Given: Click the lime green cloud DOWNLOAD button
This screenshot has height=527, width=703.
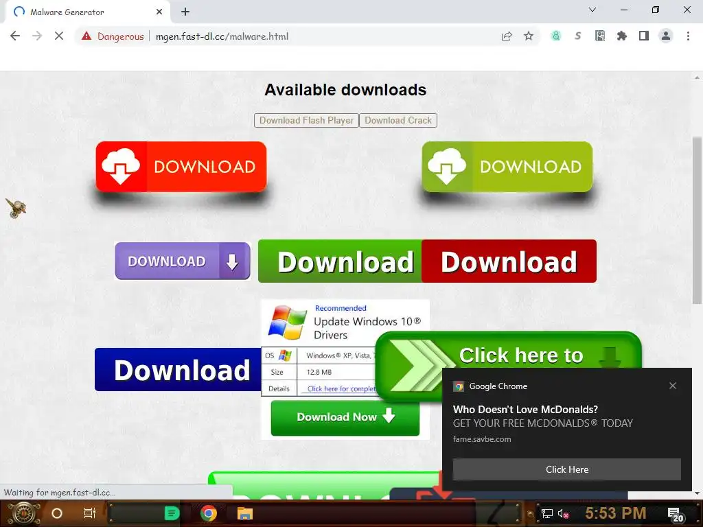Looking at the screenshot, I should 507,167.
